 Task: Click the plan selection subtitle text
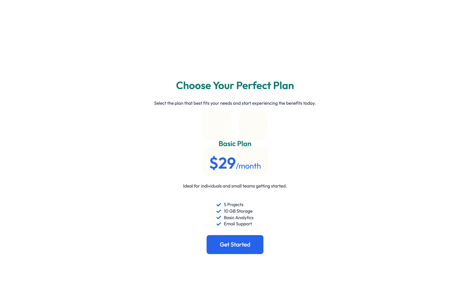(x=235, y=103)
